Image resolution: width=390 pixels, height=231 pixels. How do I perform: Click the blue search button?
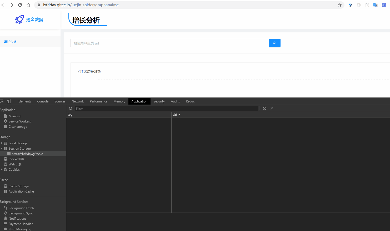point(274,43)
